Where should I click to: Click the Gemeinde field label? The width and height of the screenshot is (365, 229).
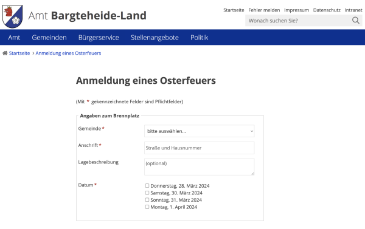[89, 129]
